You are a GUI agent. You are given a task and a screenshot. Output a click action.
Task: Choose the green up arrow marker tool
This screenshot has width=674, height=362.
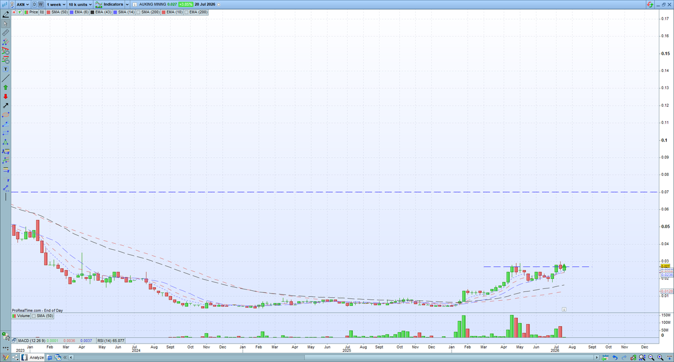point(6,87)
